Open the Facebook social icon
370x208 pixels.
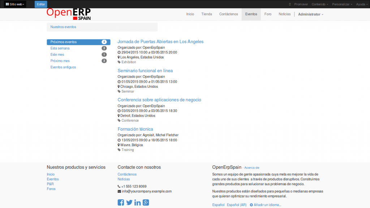[121, 202]
